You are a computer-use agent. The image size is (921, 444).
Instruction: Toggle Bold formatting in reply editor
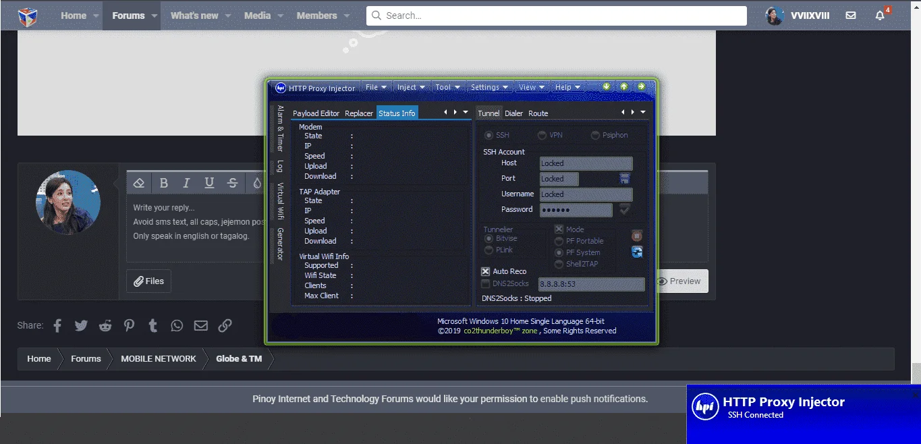pos(163,183)
